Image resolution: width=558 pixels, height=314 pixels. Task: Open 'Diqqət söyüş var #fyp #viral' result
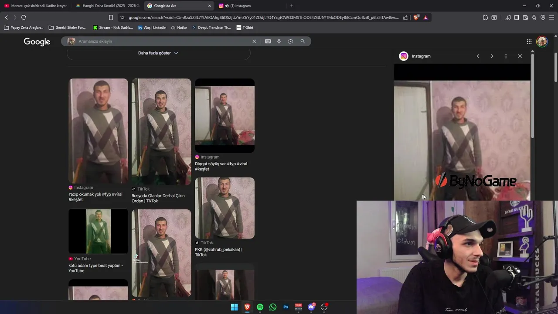click(221, 166)
